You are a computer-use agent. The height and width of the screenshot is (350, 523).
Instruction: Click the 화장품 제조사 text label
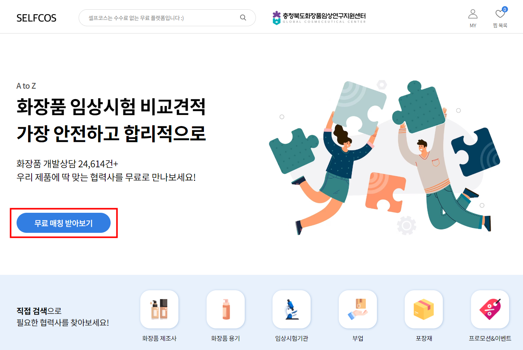159,338
